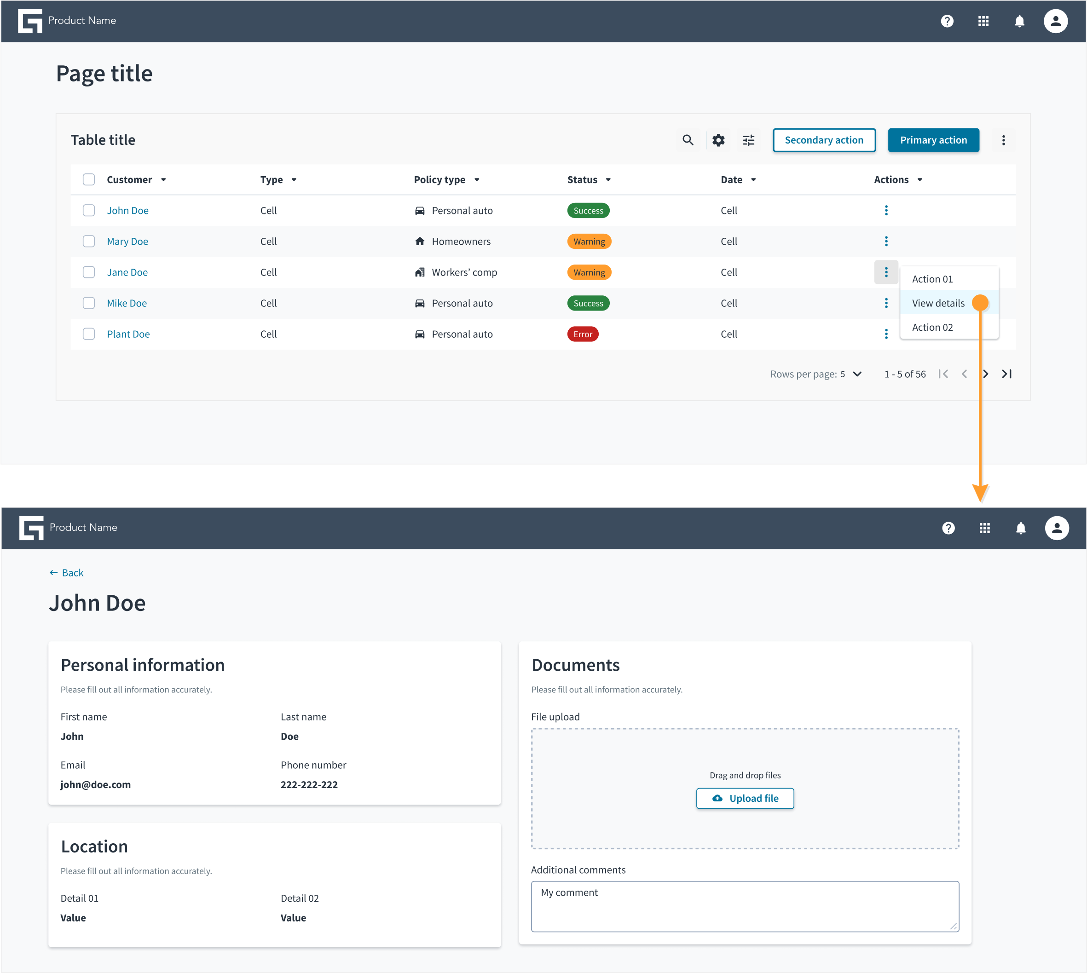Check the Plant Doe row checkbox
Viewport: 1087px width, 973px height.
89,334
